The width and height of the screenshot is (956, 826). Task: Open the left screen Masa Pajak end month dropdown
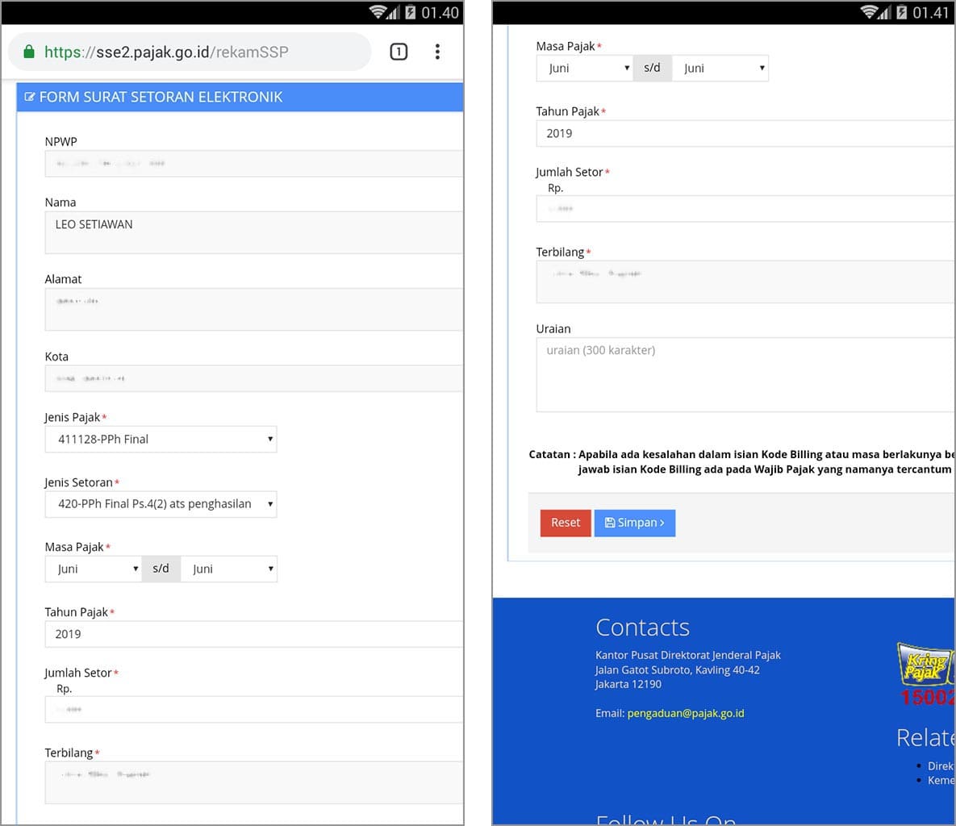228,569
